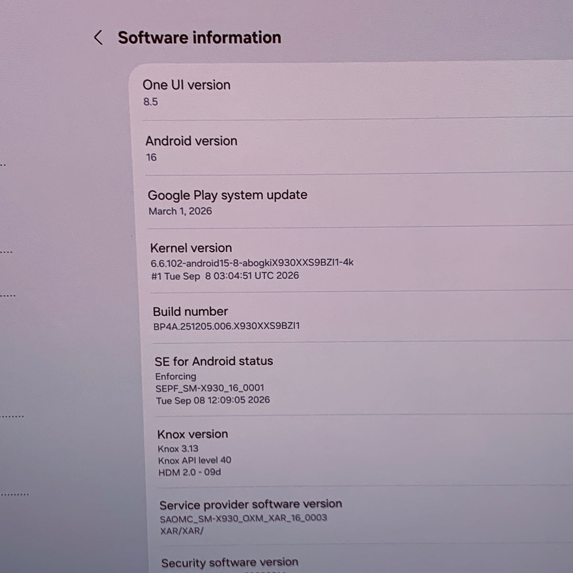Tap the Android version number 16

151,157
